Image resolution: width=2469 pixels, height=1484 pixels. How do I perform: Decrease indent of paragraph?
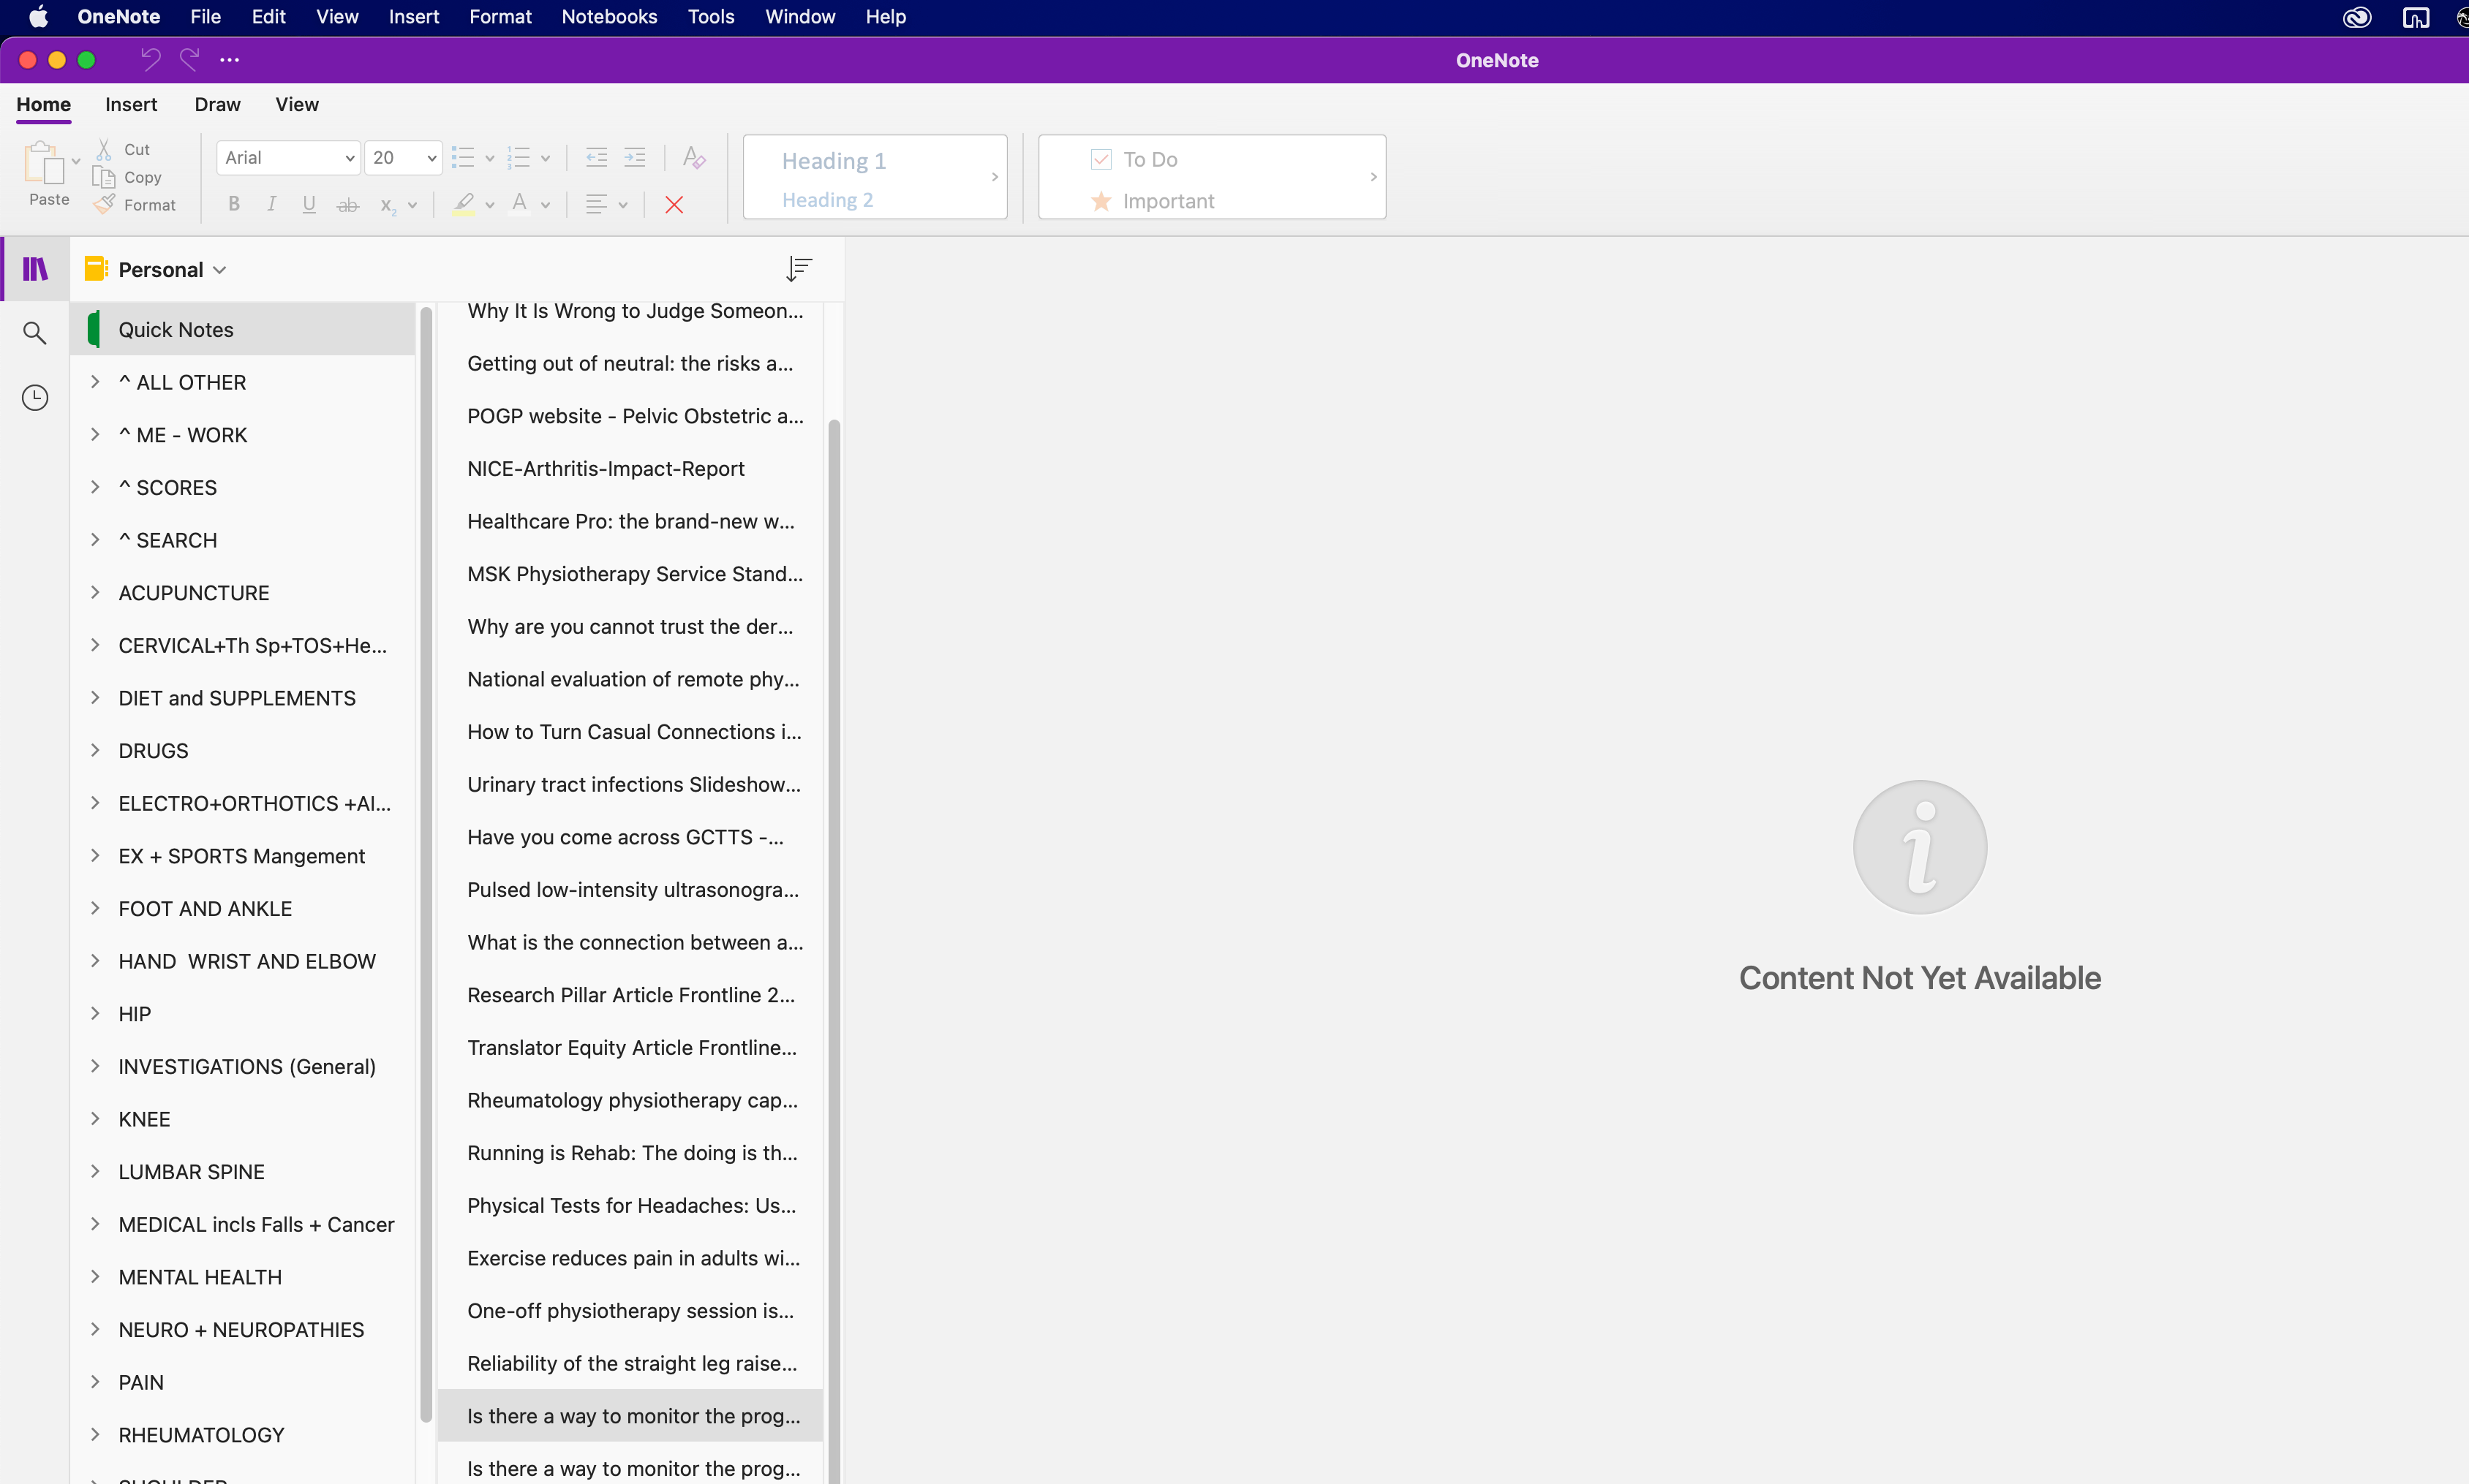tap(596, 157)
